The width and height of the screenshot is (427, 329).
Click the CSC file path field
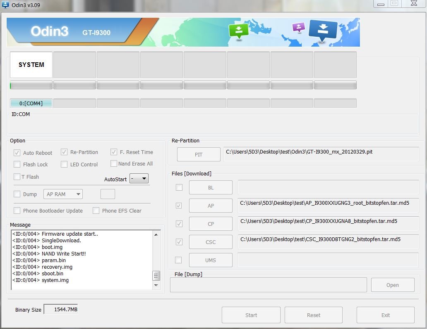click(328, 242)
